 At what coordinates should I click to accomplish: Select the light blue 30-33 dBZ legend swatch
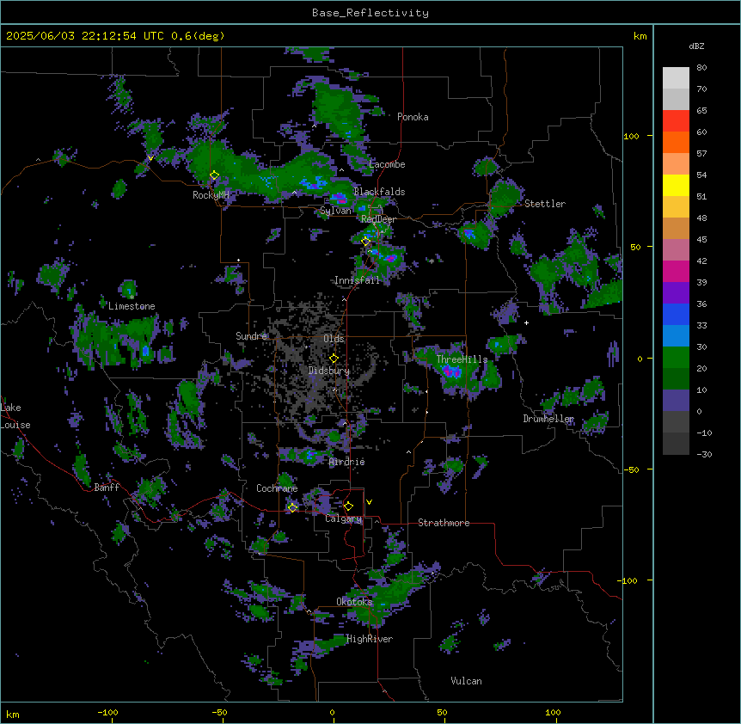(x=676, y=336)
